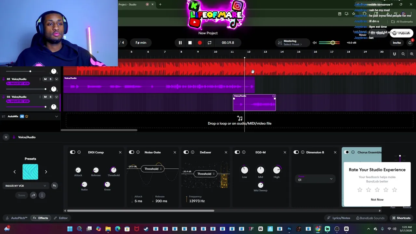The width and height of the screenshot is (416, 234).
Task: Click the AutoMix mixer icon
Action: click(4, 116)
